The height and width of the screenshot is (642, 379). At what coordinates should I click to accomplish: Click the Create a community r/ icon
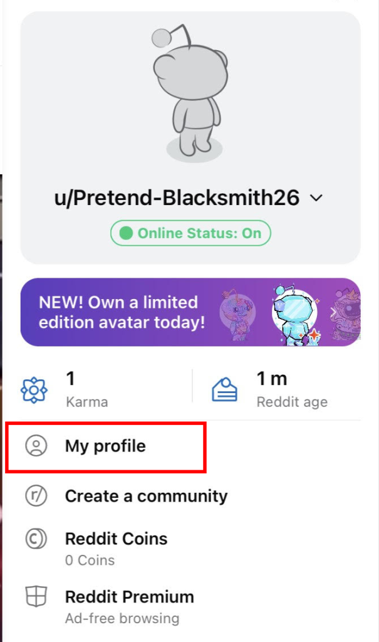click(x=36, y=496)
